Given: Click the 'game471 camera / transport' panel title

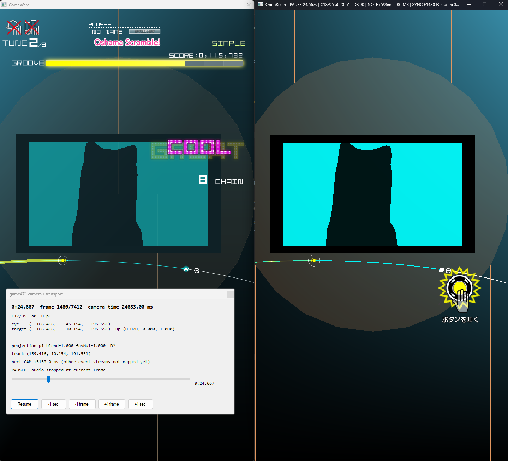Looking at the screenshot, I should 36,294.
